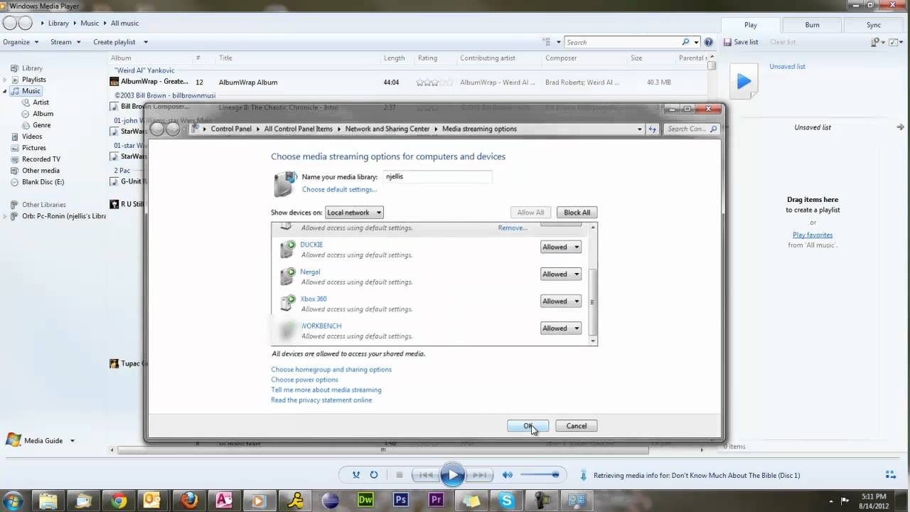Open Read the privacy statement online link

[x=321, y=400]
